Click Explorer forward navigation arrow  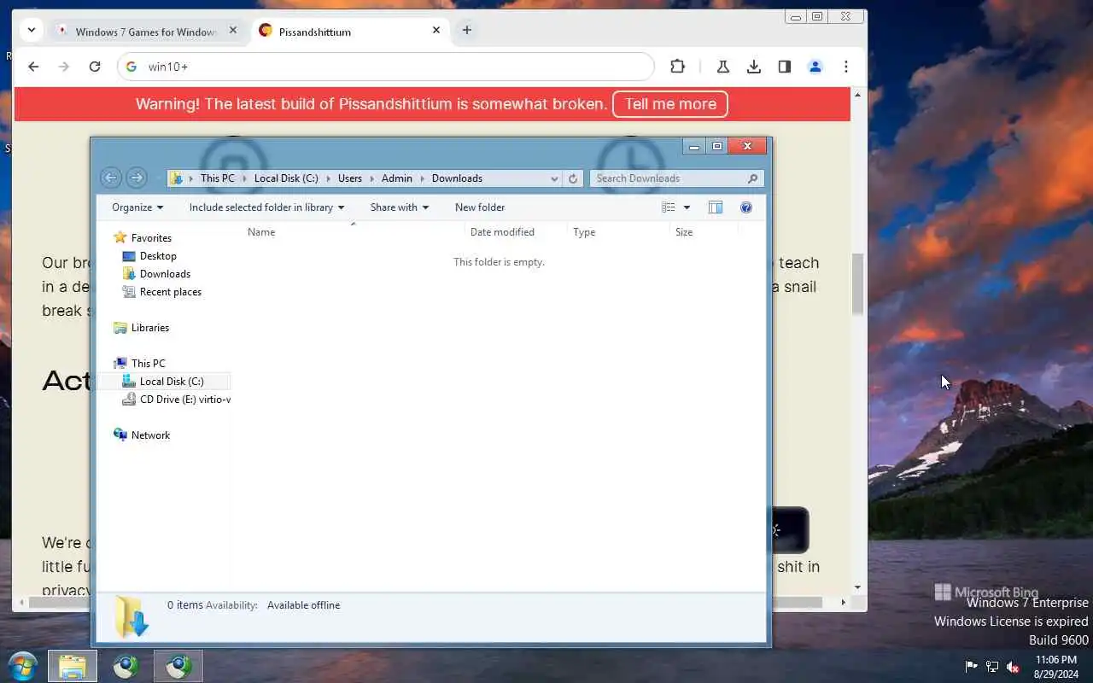pyautogui.click(x=136, y=178)
